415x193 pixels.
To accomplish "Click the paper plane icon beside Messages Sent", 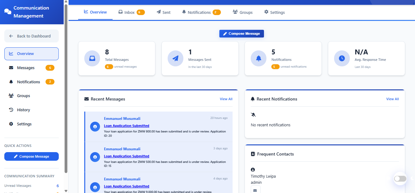I will pos(175,58).
